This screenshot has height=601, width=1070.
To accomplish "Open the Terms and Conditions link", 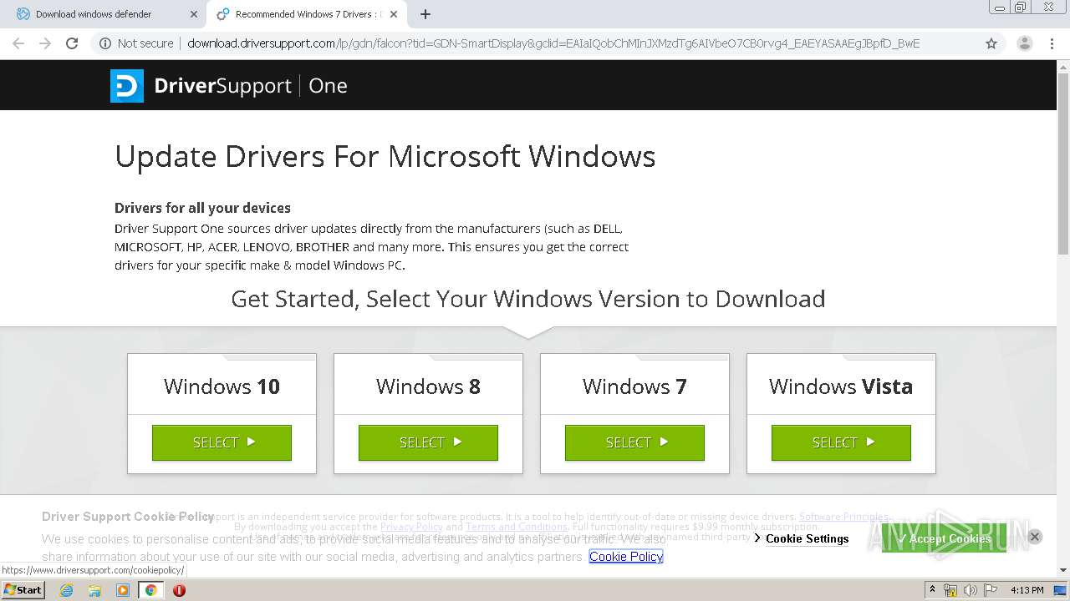I will (517, 527).
